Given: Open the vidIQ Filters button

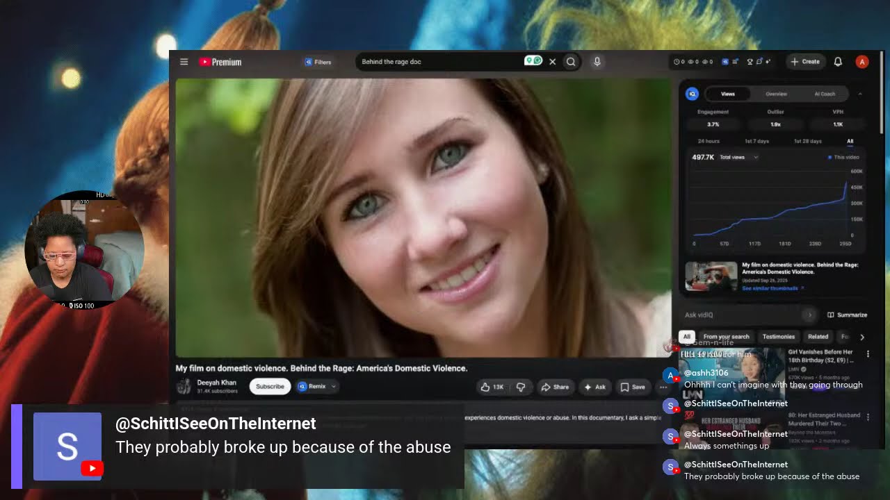Looking at the screenshot, I should (318, 62).
